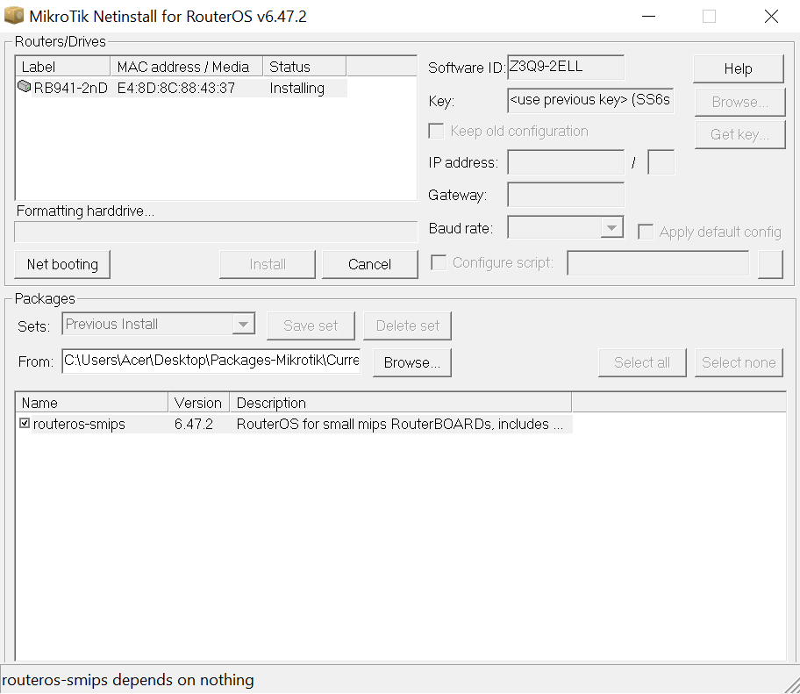Click the Configure script path field
This screenshot has height=694, width=800.
[x=658, y=263]
